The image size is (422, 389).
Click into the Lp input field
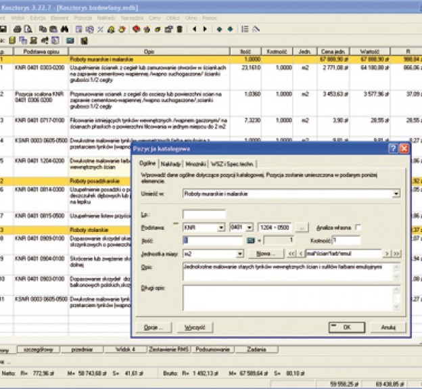point(204,214)
